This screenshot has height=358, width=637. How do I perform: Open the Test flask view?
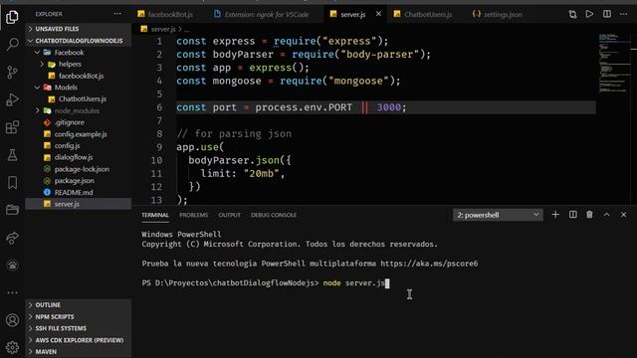(12, 155)
